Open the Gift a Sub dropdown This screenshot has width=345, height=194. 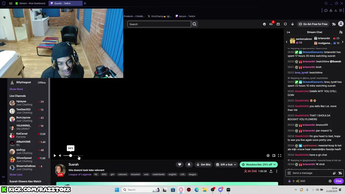pyautogui.click(x=226, y=164)
